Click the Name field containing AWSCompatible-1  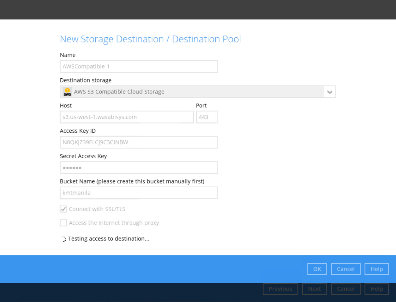tap(139, 67)
